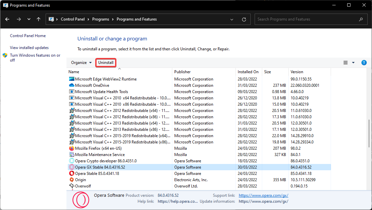Navigate back using the back arrow
This screenshot has width=372, height=210.
[7, 19]
